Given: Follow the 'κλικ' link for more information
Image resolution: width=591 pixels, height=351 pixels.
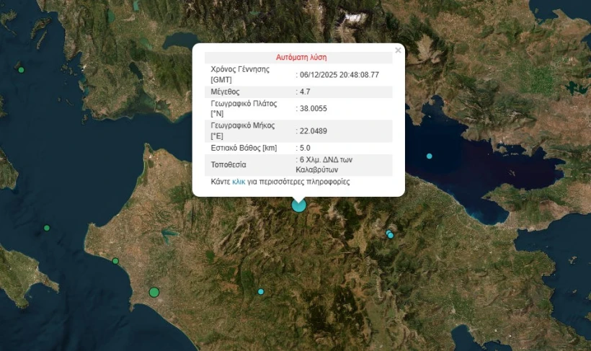Looking at the screenshot, I should 239,182.
